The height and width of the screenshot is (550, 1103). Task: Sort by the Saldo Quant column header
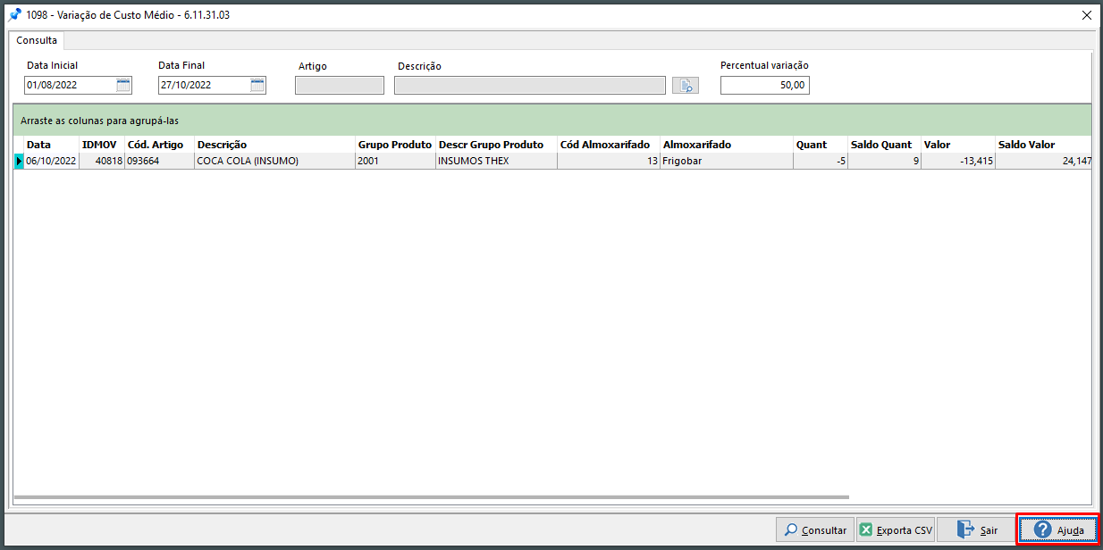884,145
